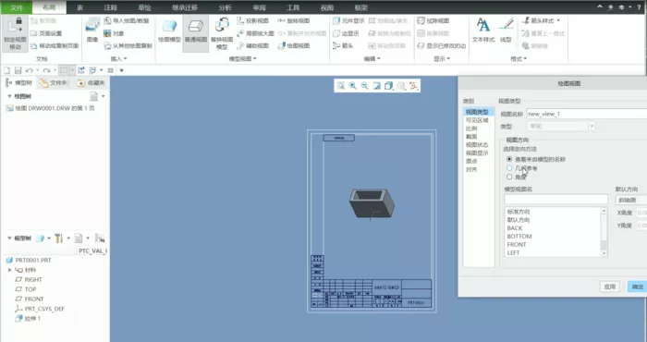Screen dimensions: 647x342
Task: Switch to the 表 ribbon tab
Action: [79, 7]
